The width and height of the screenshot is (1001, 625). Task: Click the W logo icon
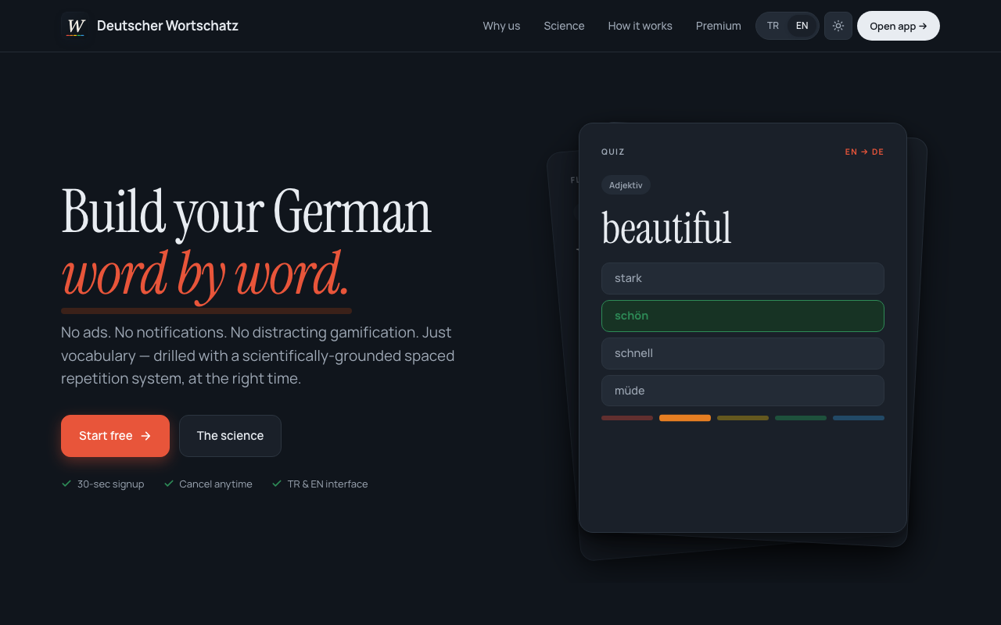pyautogui.click(x=75, y=26)
